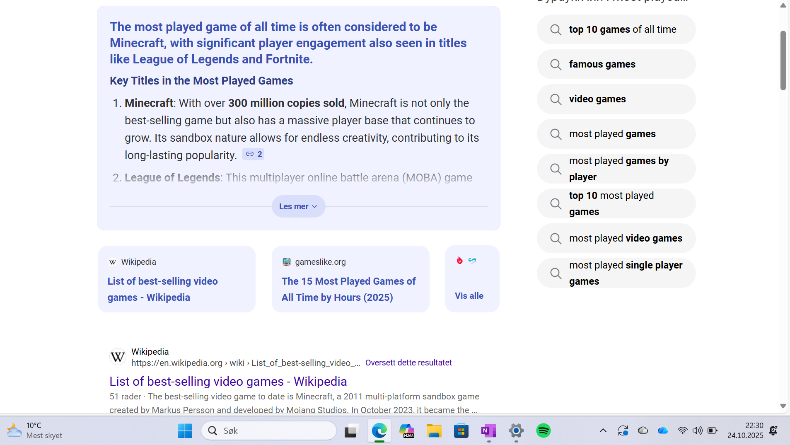Viewport: 790px width, 445px height.
Task: Click magnifier icon beside video games
Action: 556,99
